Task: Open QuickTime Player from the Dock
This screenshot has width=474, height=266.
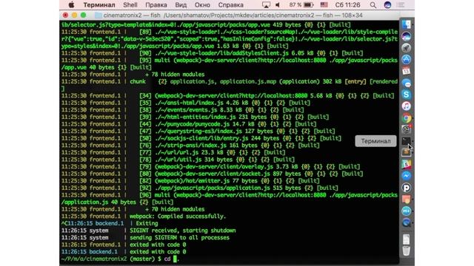Action: click(x=407, y=222)
